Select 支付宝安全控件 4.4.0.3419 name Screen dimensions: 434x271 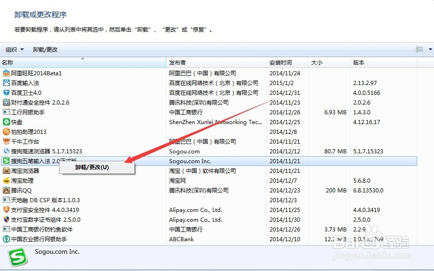(x=45, y=210)
